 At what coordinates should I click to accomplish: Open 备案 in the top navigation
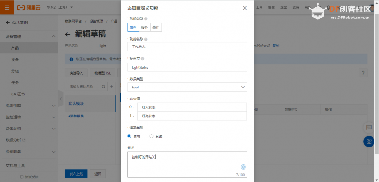tap(271, 7)
